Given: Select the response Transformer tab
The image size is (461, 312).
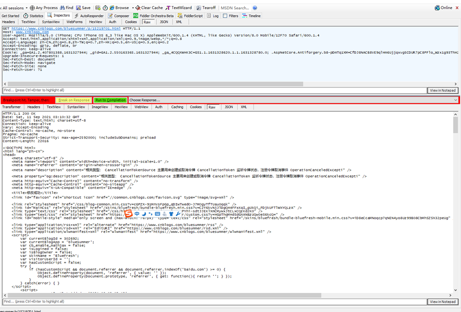Looking at the screenshot, I should tap(11, 107).
